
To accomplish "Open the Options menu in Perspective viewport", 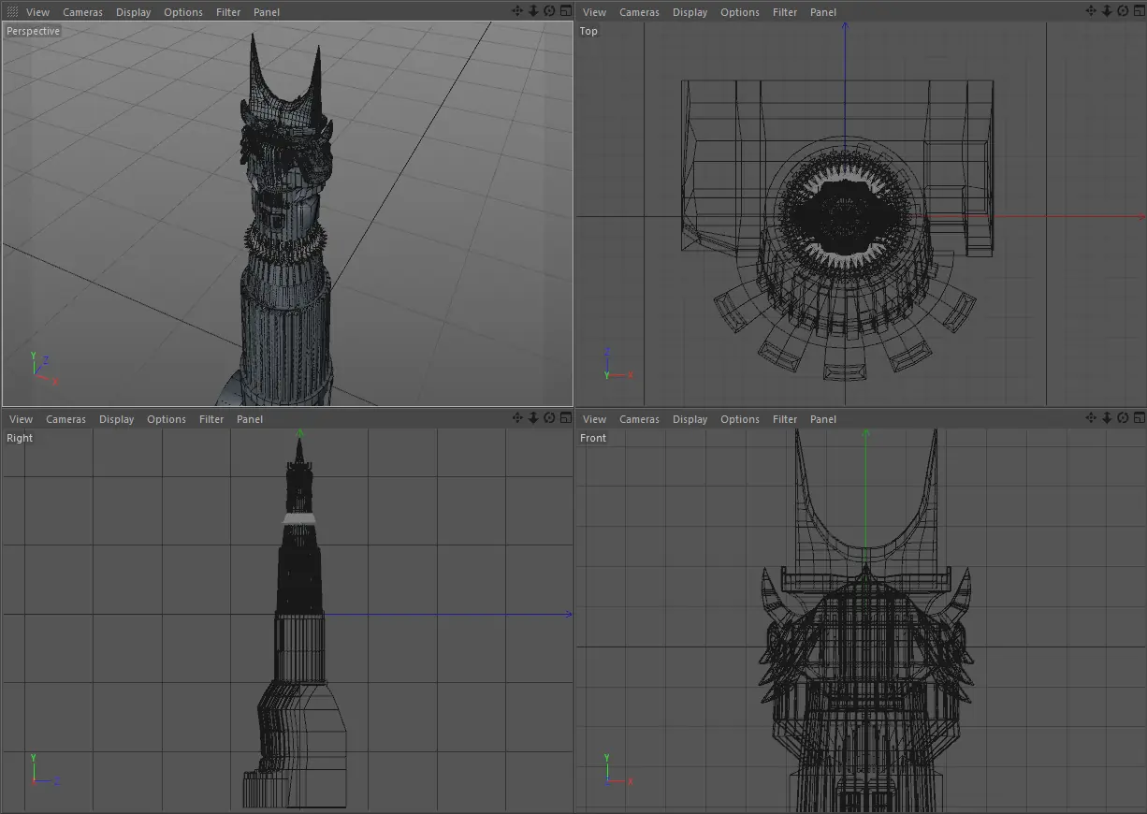I will tap(183, 12).
